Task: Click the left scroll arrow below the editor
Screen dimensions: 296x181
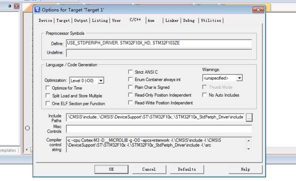Action: (x=26, y=150)
